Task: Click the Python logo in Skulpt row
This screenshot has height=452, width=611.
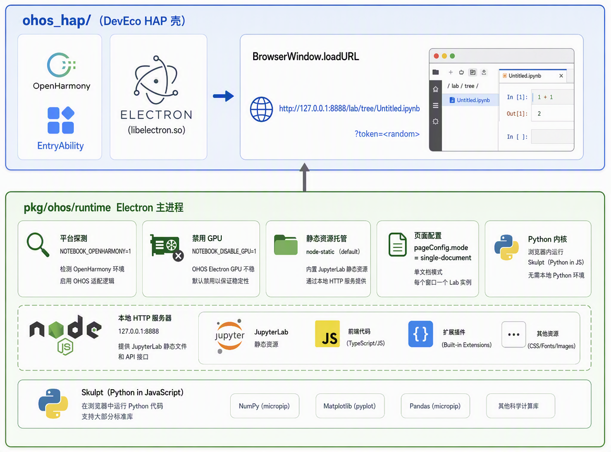Action: [53, 404]
